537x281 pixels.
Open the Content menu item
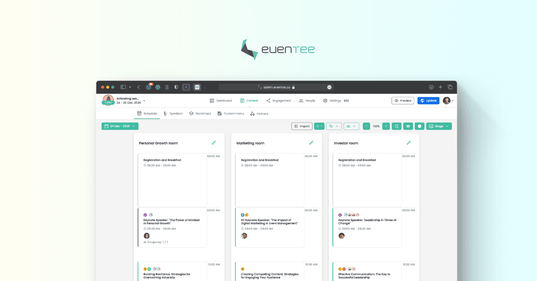pos(249,101)
